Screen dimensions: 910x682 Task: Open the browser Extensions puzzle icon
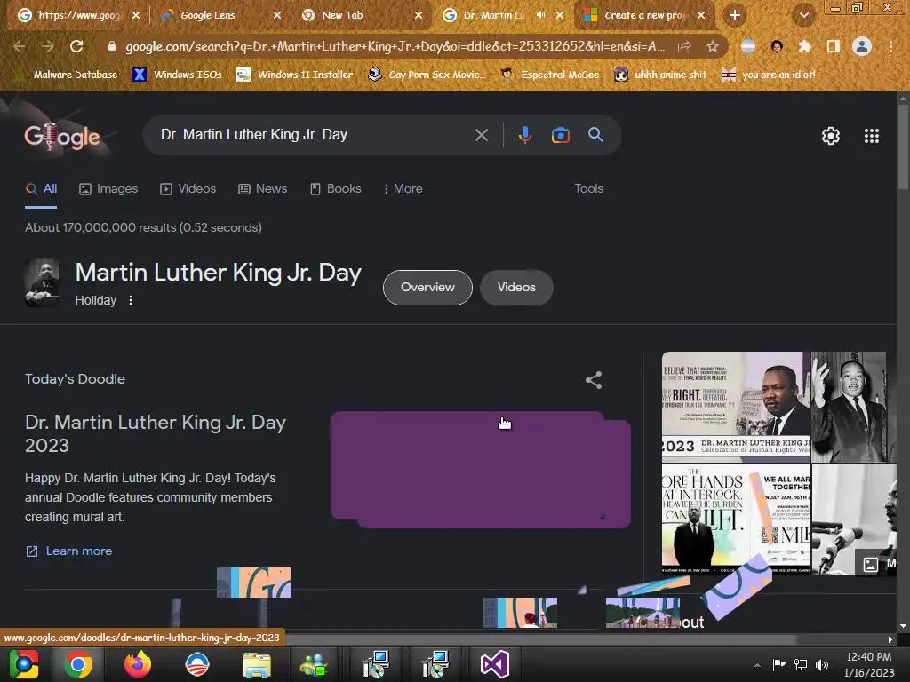[804, 46]
